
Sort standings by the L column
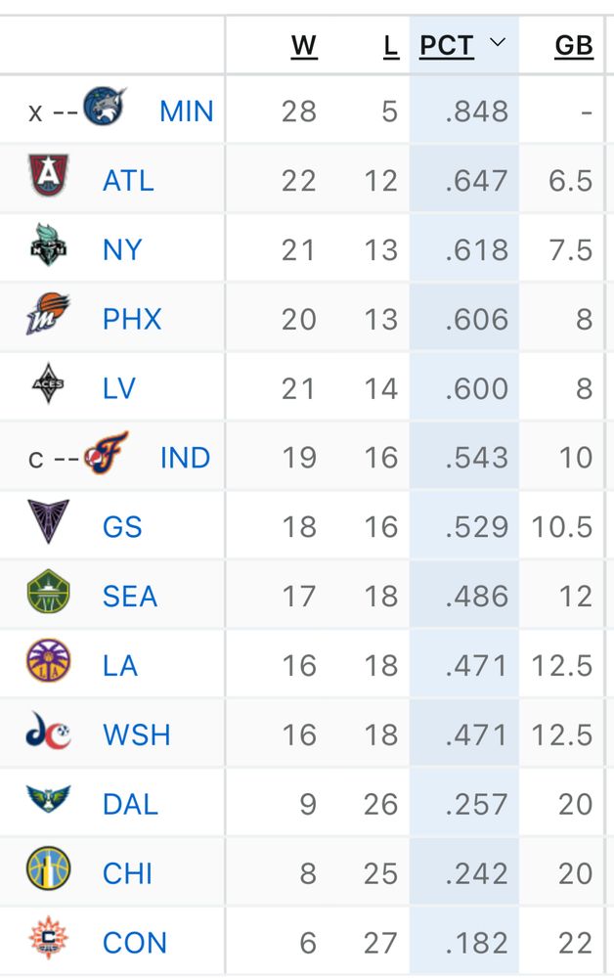(390, 46)
